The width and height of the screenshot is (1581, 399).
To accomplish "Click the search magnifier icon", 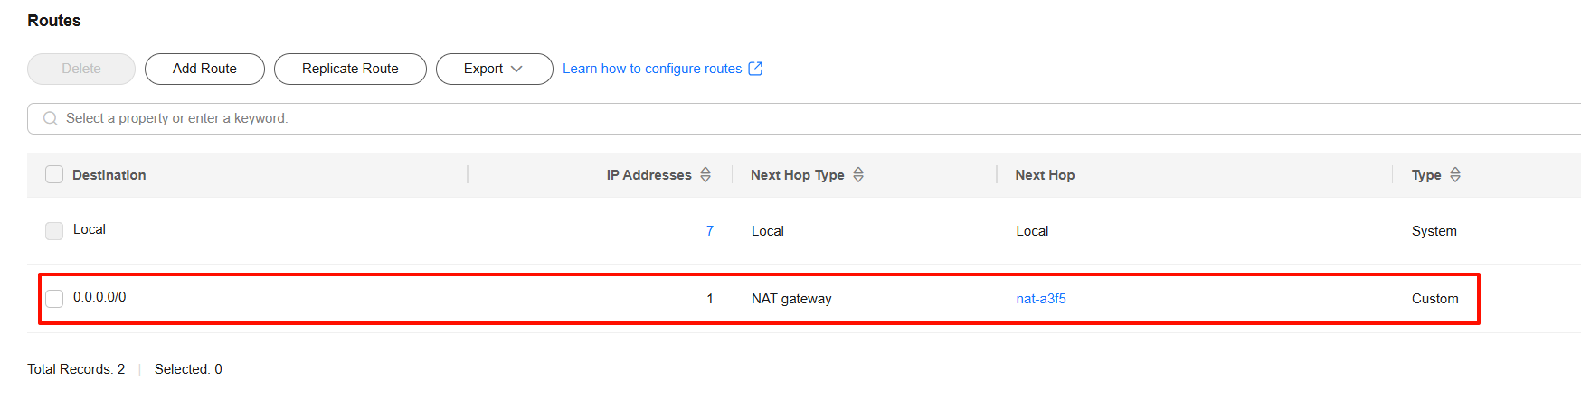I will coord(51,118).
